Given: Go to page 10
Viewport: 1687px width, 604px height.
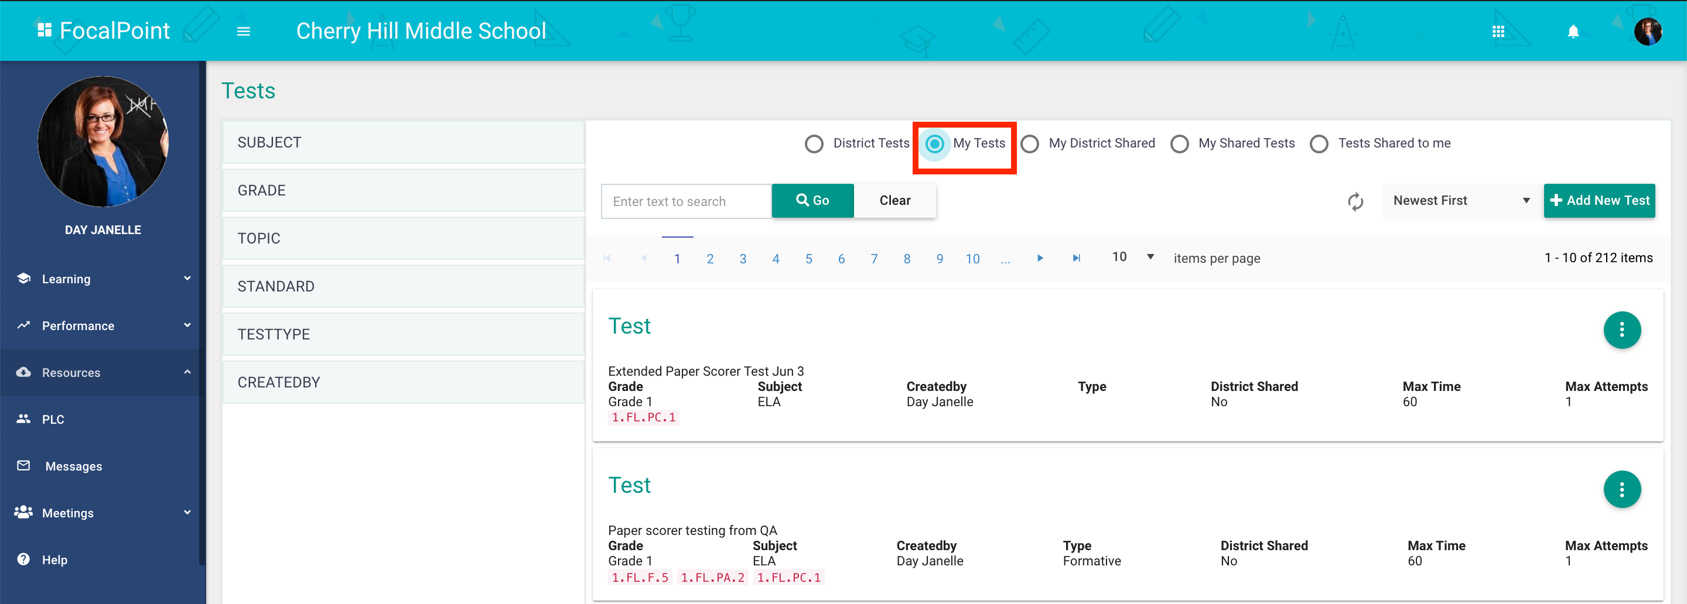Looking at the screenshot, I should tap(972, 259).
